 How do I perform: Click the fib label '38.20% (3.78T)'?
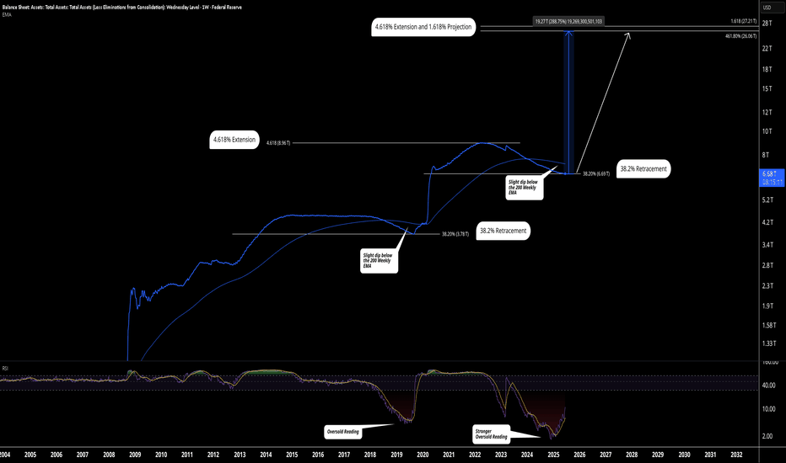coord(455,234)
